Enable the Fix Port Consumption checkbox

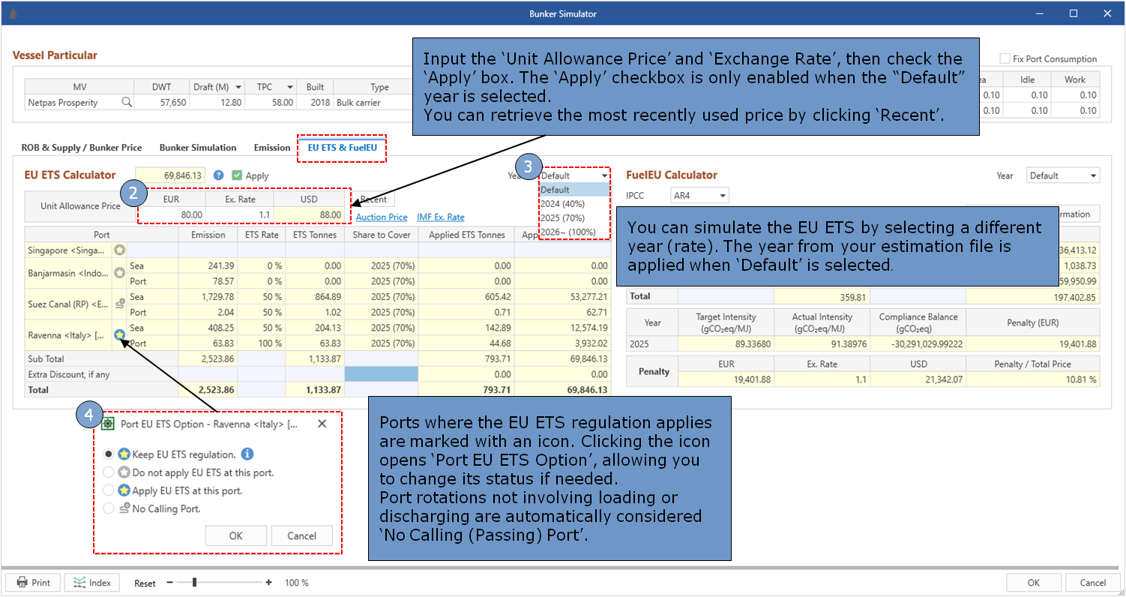[1005, 58]
